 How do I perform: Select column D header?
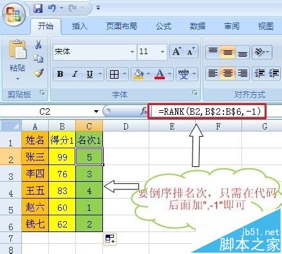(x=126, y=126)
